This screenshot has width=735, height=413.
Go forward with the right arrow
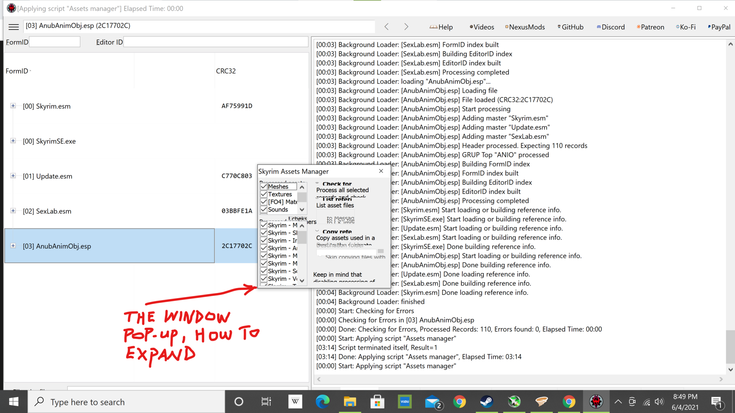(x=406, y=27)
